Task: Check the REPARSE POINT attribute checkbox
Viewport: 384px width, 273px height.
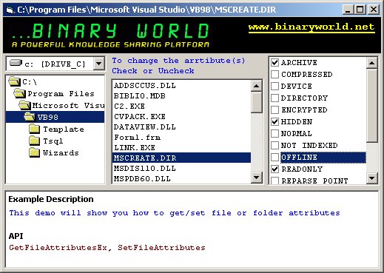Action: pyautogui.click(x=274, y=181)
